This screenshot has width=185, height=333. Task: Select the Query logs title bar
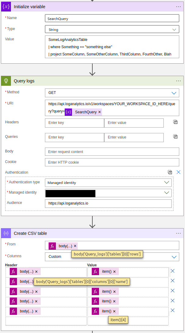click(92, 81)
